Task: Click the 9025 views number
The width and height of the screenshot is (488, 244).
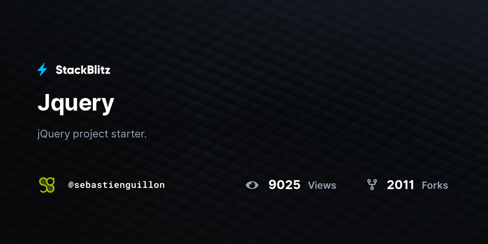Action: pos(284,185)
